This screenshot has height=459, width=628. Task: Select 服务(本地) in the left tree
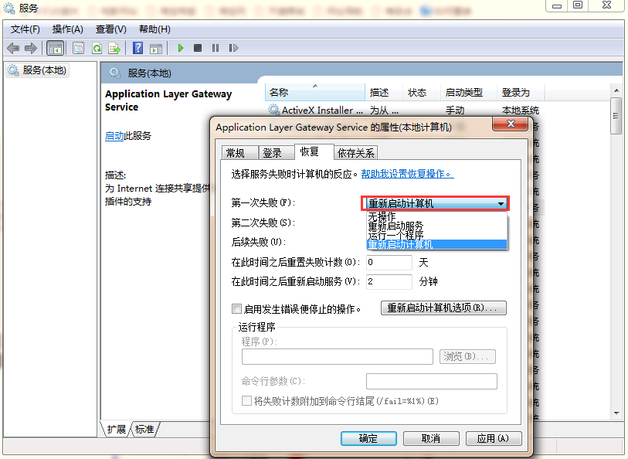point(37,70)
